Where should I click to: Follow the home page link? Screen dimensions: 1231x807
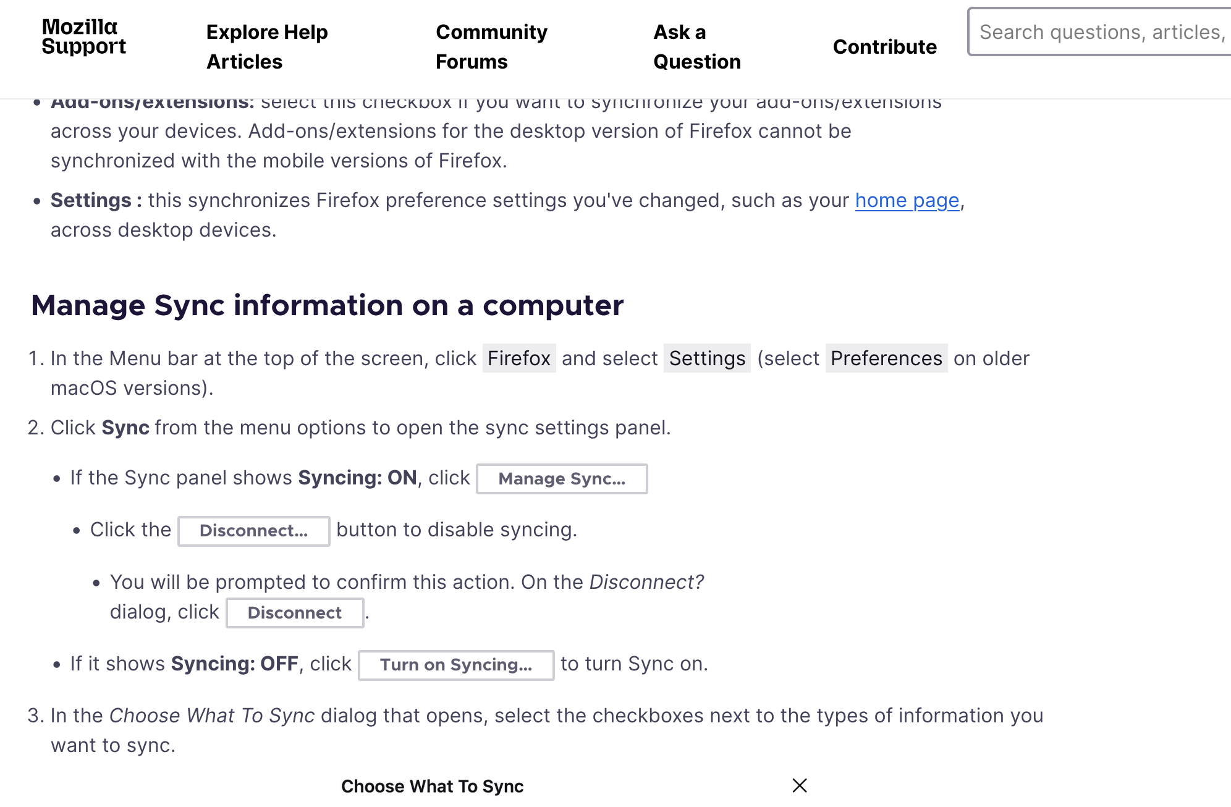(907, 200)
